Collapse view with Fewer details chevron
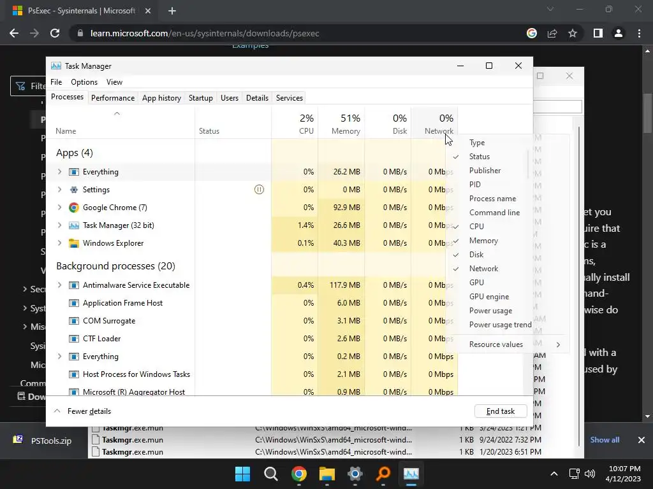 point(57,411)
